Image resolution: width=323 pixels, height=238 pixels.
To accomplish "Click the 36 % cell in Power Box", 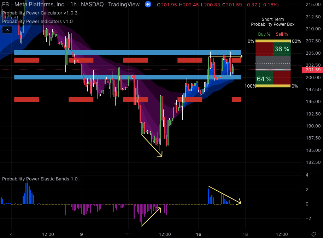I will click(x=282, y=49).
